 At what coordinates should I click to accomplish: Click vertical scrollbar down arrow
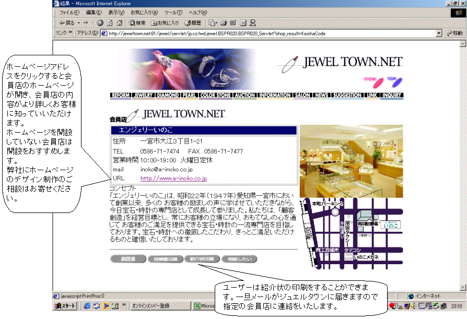462,288
